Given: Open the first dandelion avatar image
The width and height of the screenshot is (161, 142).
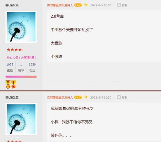Looking at the screenshot, I should [21, 27].
